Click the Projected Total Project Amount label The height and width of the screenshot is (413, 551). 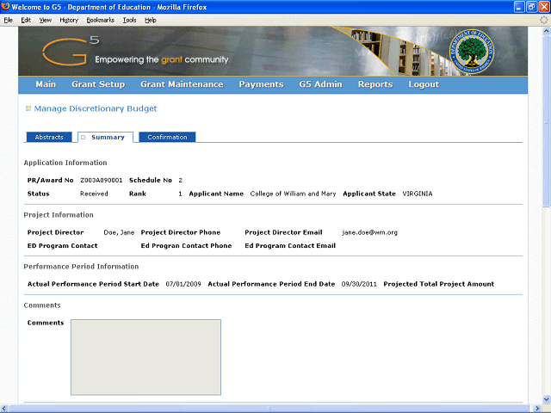coord(439,284)
